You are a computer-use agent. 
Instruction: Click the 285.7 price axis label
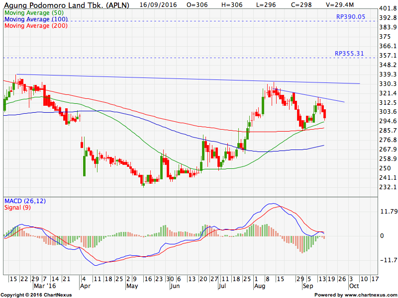388,131
